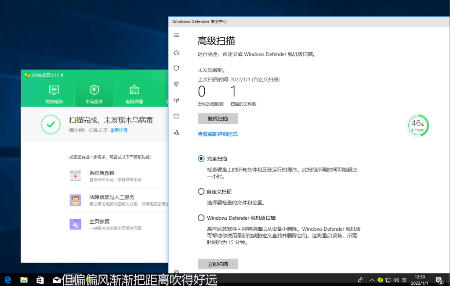Screen dimensions: 450x286
Task: Click the 360安全卫士13 logo icon
Action: tap(27, 75)
